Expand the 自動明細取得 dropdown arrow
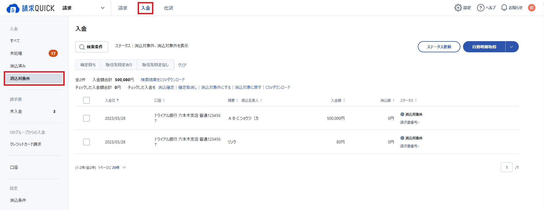This screenshot has width=544, height=210. tap(512, 47)
